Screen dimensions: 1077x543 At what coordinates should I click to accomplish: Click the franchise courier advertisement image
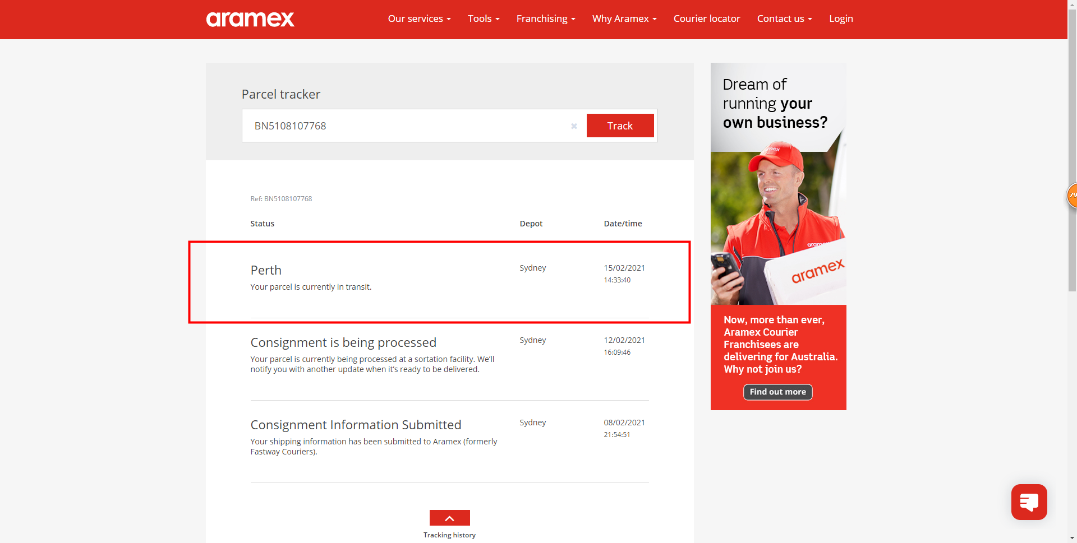(778, 224)
